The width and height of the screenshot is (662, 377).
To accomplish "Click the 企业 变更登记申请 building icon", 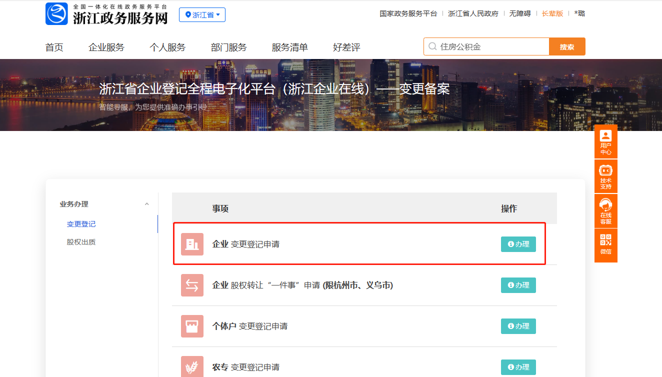I will [192, 244].
